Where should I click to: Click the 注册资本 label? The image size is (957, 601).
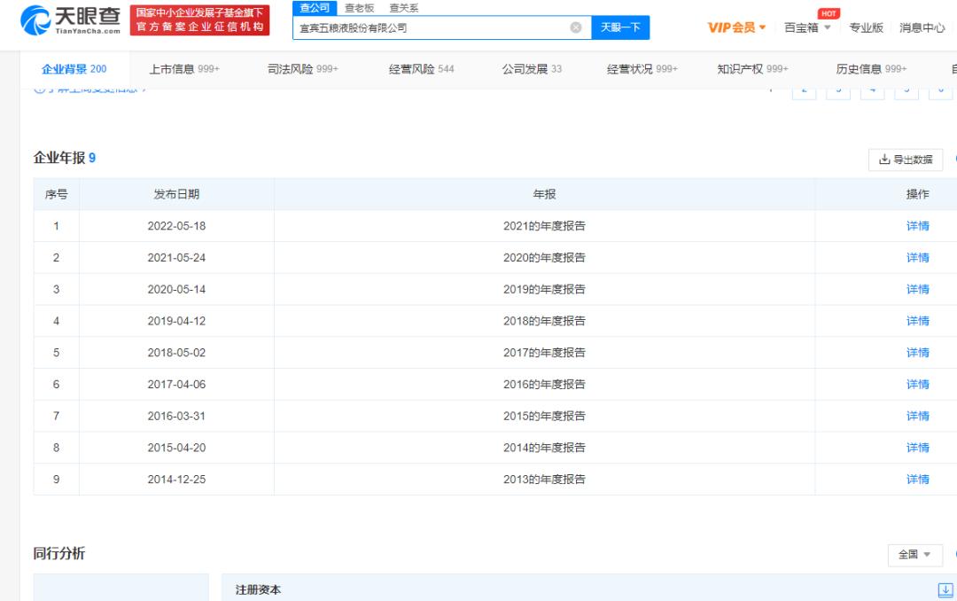click(258, 590)
